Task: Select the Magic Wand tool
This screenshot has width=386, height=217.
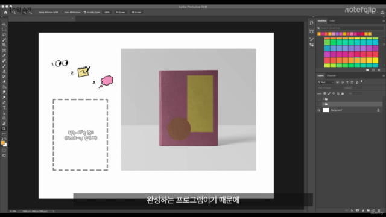Action: pyautogui.click(x=4, y=40)
